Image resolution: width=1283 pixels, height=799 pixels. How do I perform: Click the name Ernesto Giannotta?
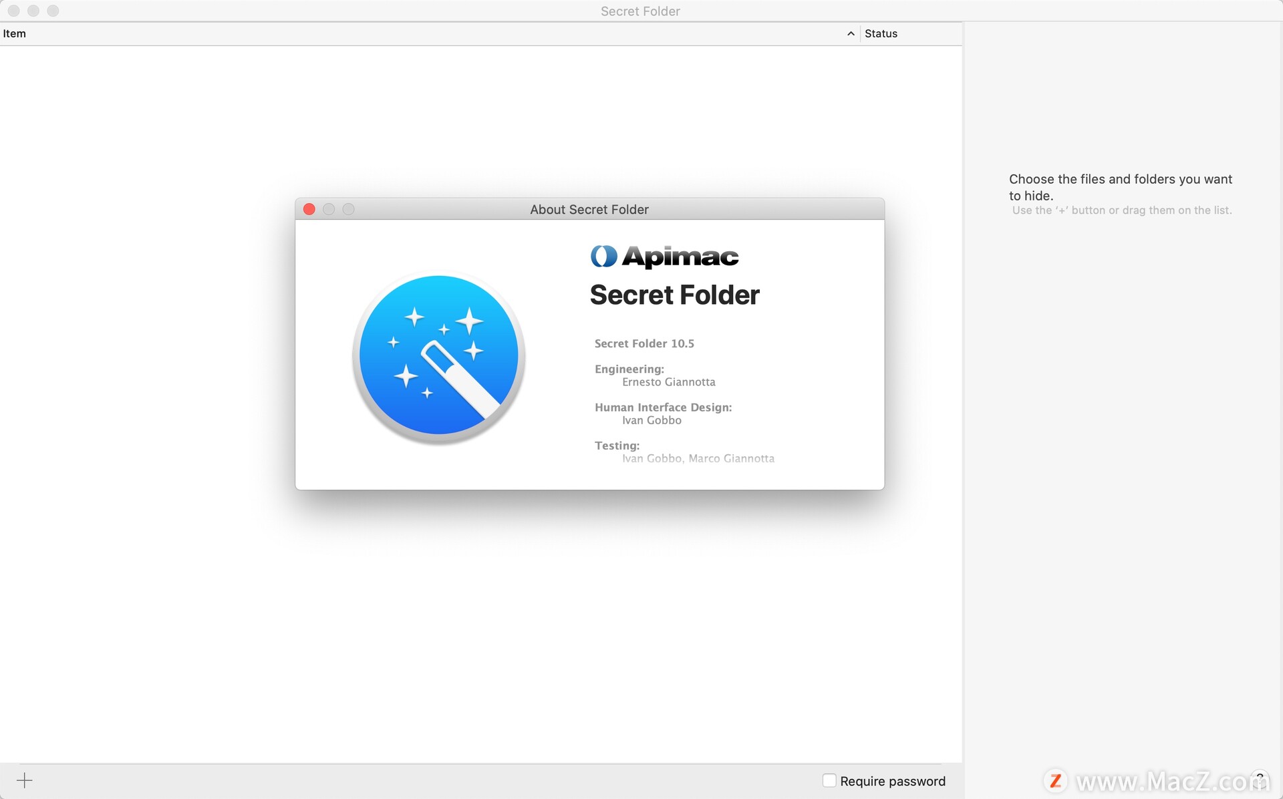669,382
